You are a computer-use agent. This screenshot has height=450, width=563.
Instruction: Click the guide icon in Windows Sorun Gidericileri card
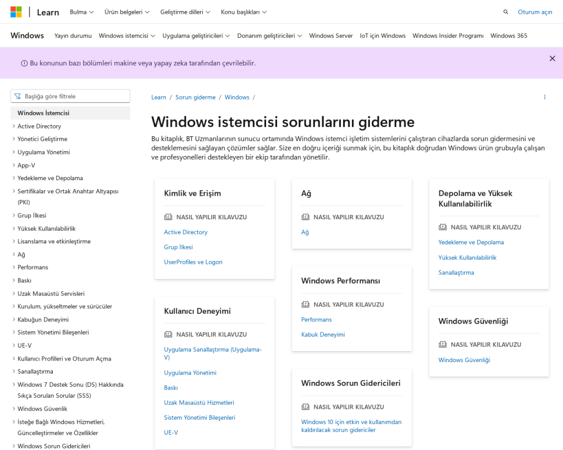point(305,407)
